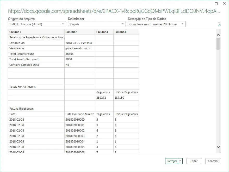Click the 'No' value cell
Image resolution: width=229 pixels, height=172 pixels.
coord(80,65)
